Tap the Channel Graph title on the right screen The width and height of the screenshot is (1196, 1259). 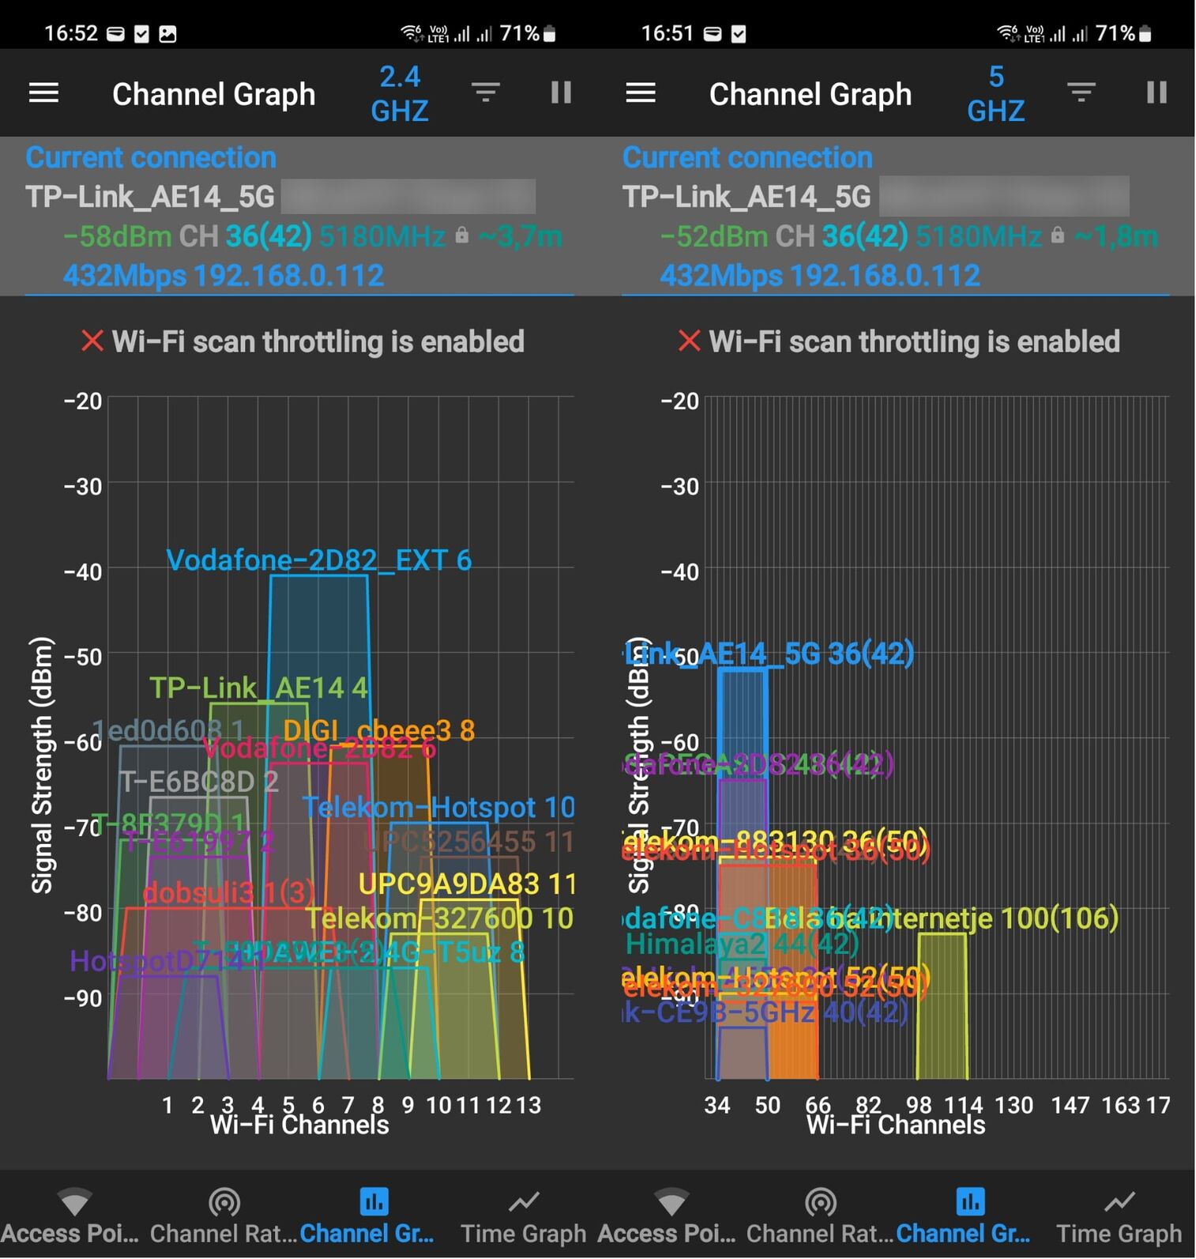[810, 94]
